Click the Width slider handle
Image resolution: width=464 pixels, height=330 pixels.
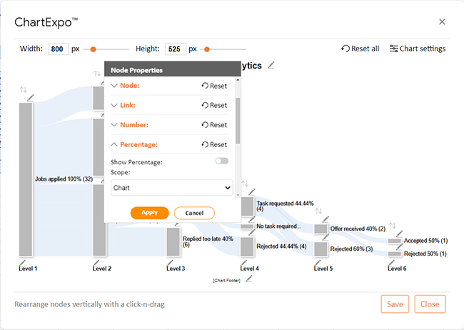point(93,49)
